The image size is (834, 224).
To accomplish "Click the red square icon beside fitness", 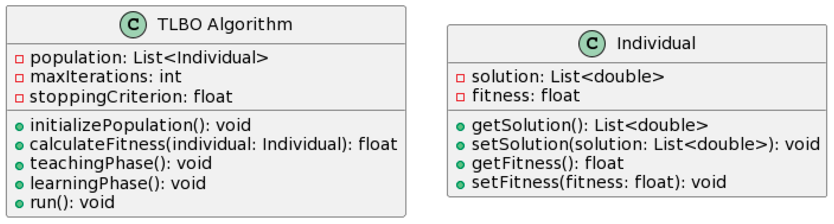I will 460,97.
